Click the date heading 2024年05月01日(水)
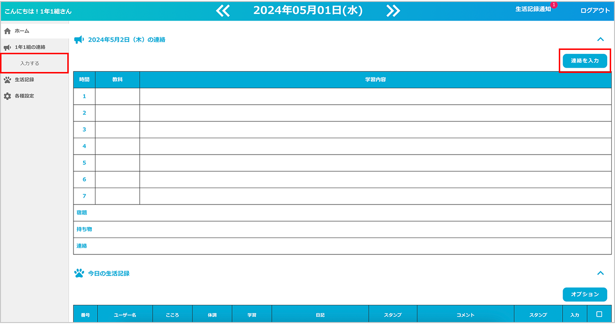 [x=307, y=11]
